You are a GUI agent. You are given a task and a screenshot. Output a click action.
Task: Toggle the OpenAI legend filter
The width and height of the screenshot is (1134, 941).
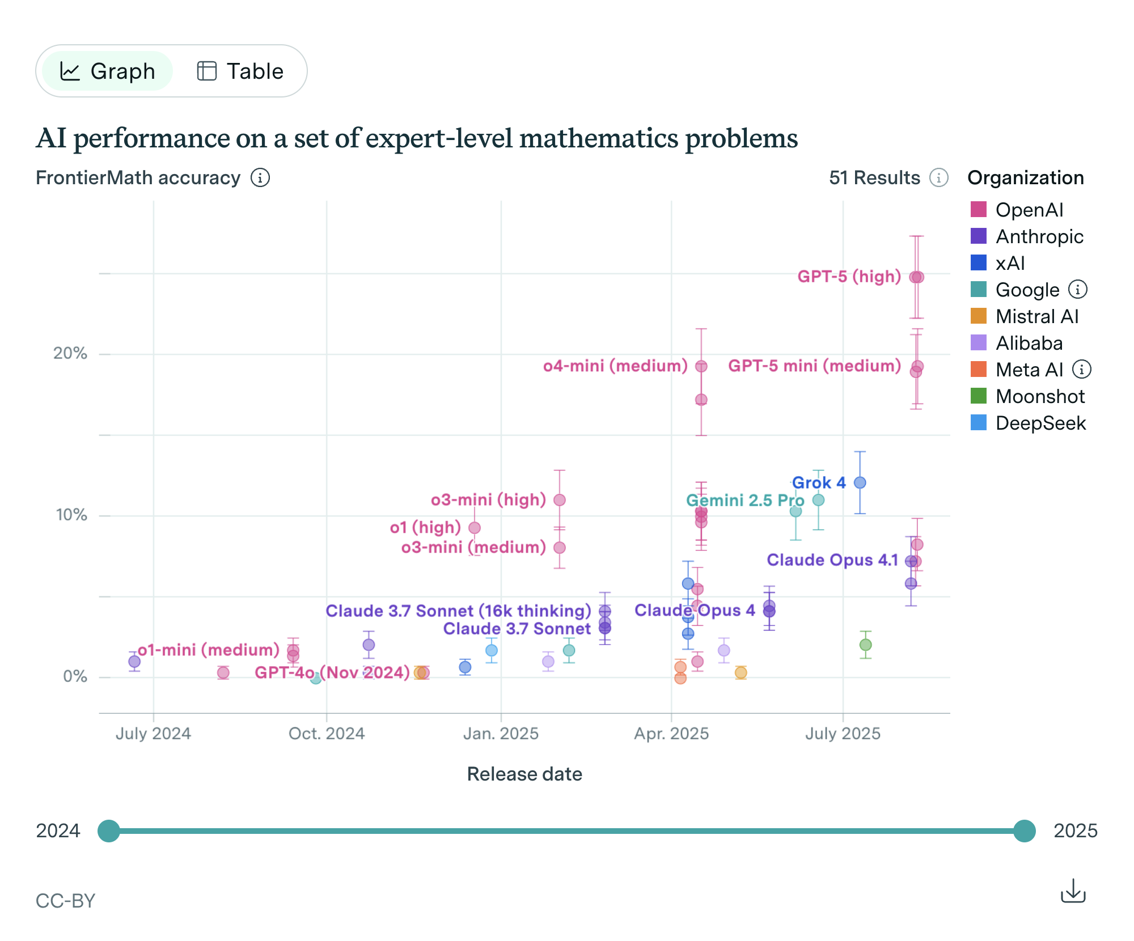pyautogui.click(x=1029, y=210)
